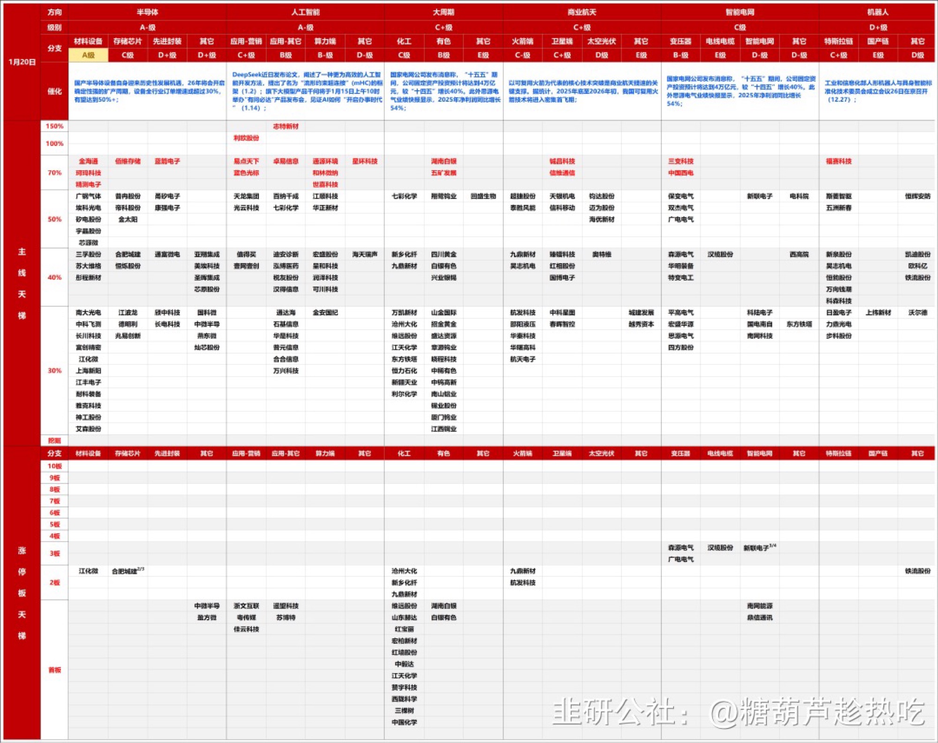Select the 中国化学 cell in 首板 section

[x=404, y=722]
